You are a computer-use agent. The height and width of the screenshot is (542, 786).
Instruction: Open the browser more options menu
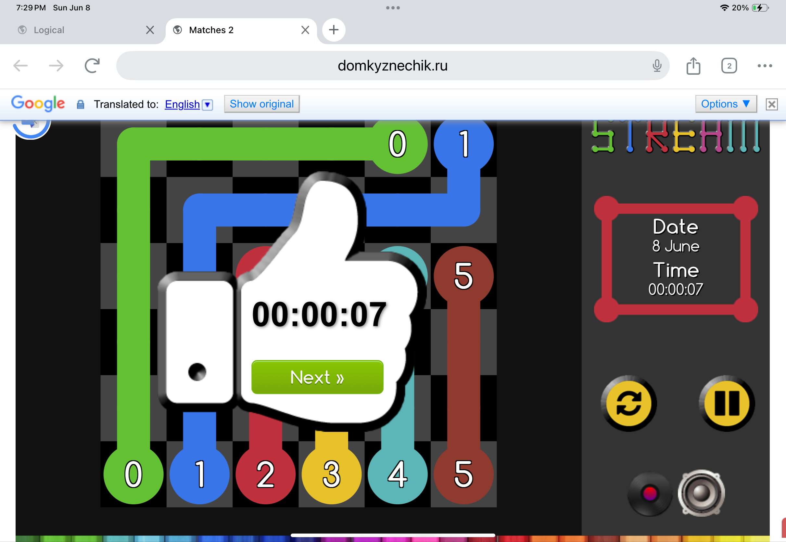coord(765,66)
